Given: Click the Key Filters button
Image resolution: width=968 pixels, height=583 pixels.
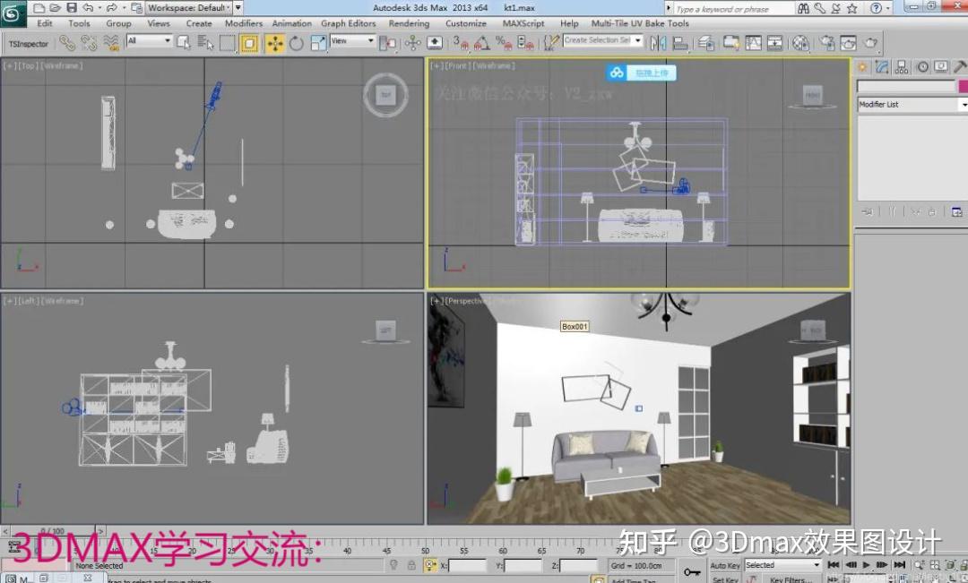Looking at the screenshot, I should [789, 579].
